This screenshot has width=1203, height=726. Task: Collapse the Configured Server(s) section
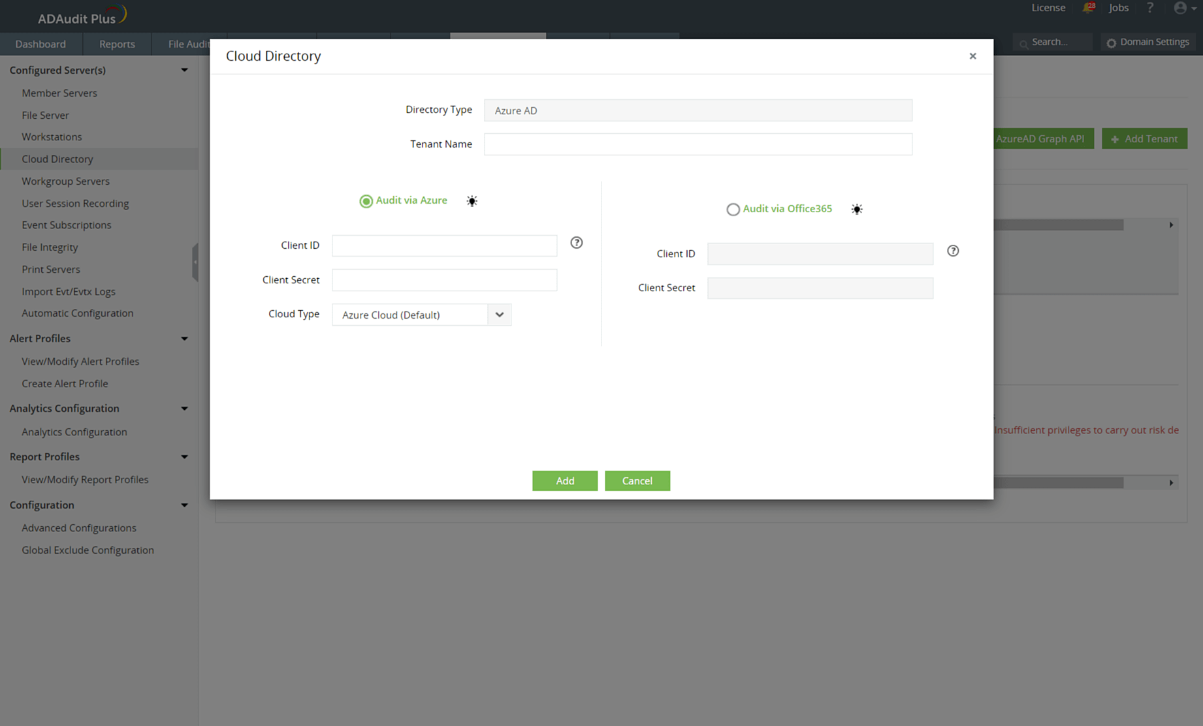pyautogui.click(x=184, y=70)
